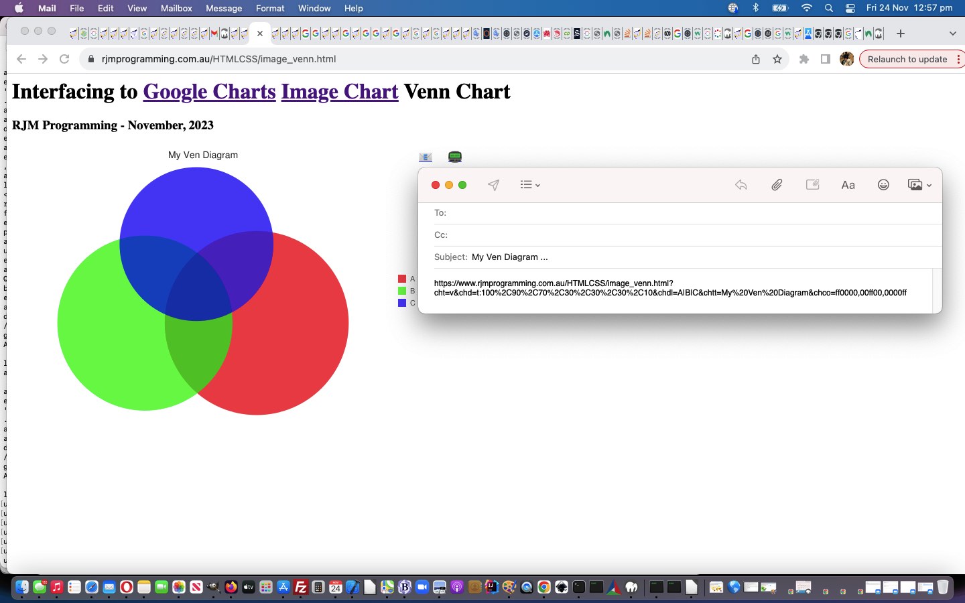
Task: Bookmark this tab with the star
Action: [777, 59]
